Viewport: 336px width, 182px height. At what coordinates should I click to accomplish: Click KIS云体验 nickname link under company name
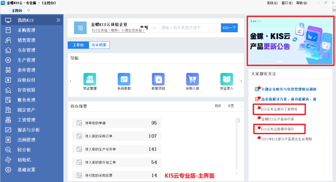click(x=118, y=30)
